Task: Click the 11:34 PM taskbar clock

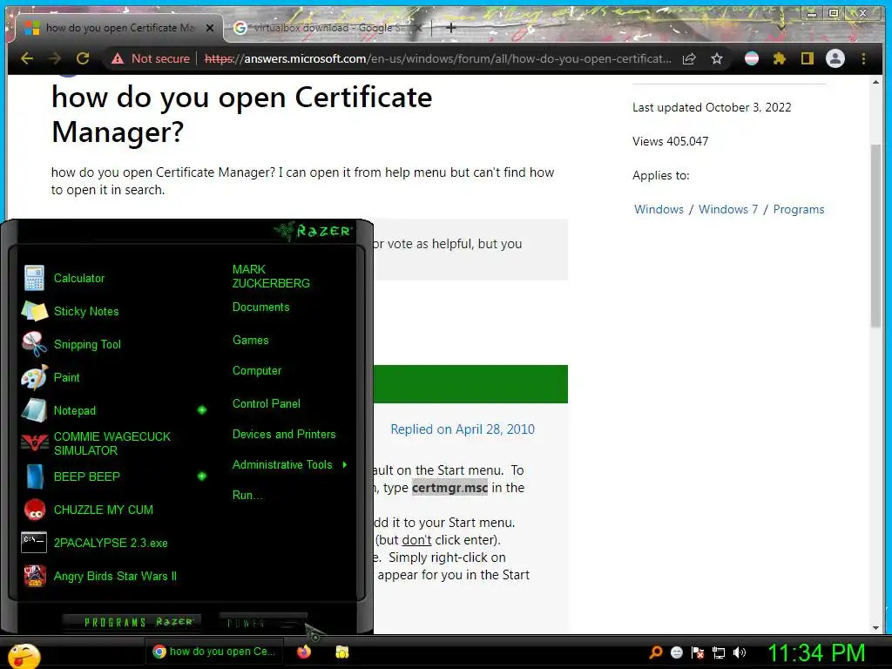Action: coord(817,652)
